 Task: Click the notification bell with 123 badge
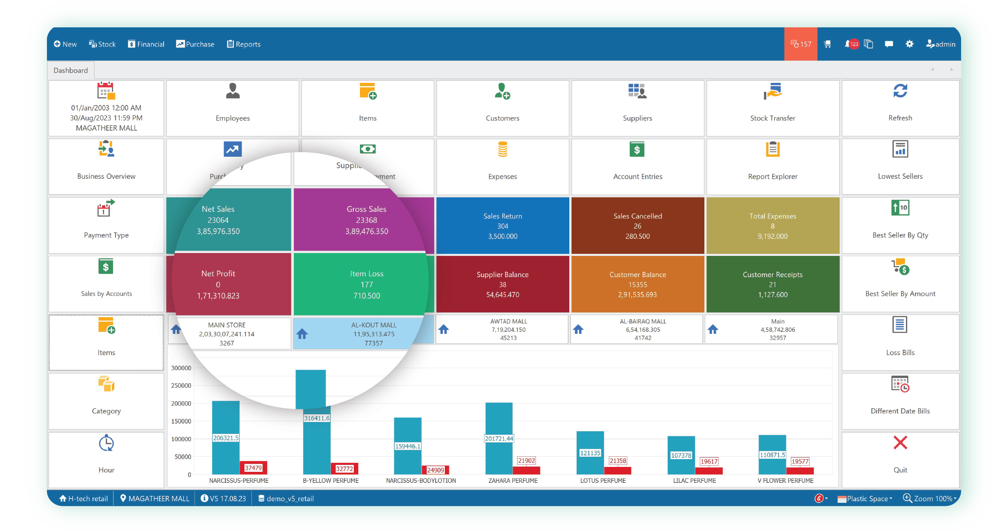coord(851,44)
